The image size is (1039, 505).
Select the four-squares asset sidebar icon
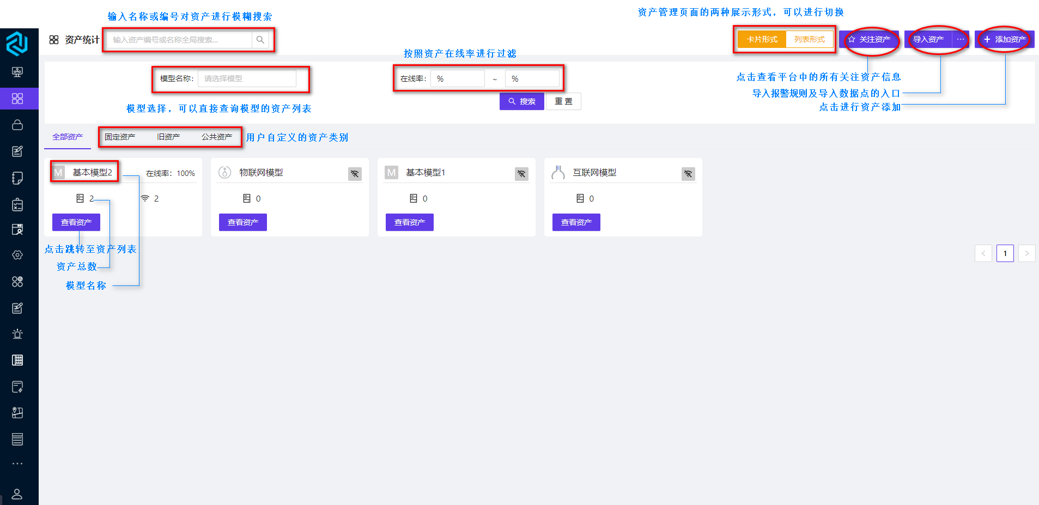pos(17,99)
